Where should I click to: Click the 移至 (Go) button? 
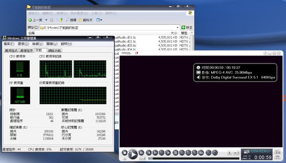[x=187, y=27]
